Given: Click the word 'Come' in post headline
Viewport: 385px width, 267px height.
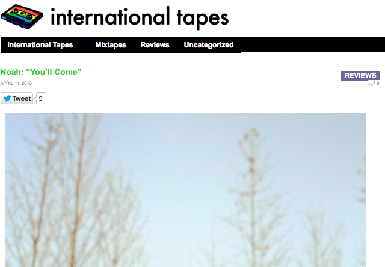Looking at the screenshot, I should (x=66, y=72).
